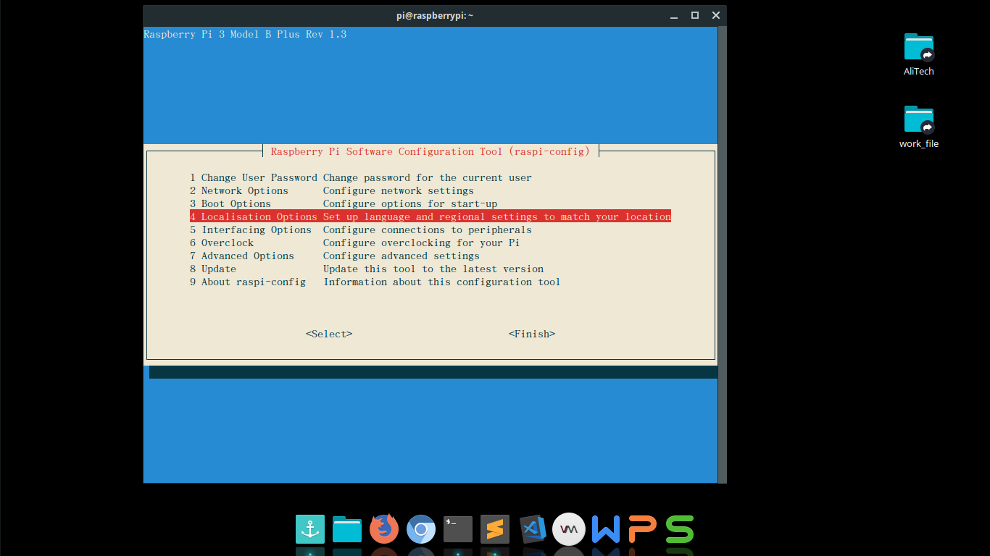Click the pi@raspberrypi window title bar
The width and height of the screenshot is (990, 556).
(x=435, y=15)
